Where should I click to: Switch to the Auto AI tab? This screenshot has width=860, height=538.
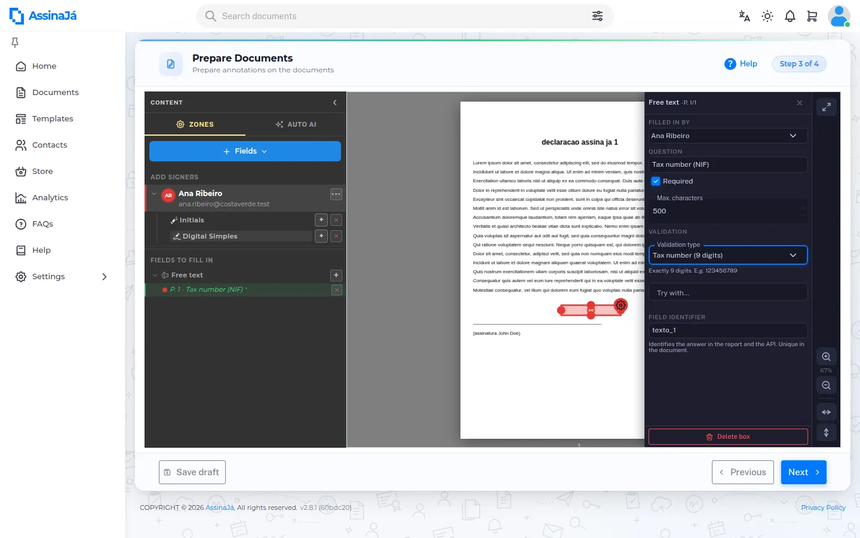tap(296, 124)
